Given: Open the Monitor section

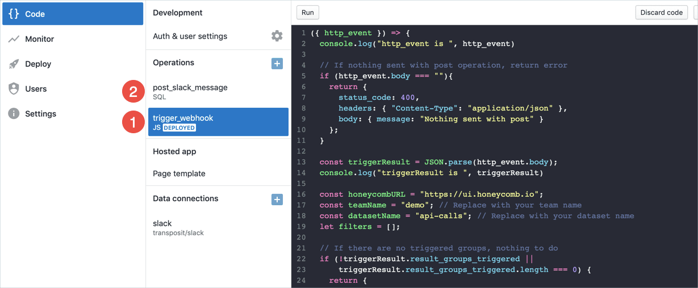Looking at the screenshot, I should 40,39.
